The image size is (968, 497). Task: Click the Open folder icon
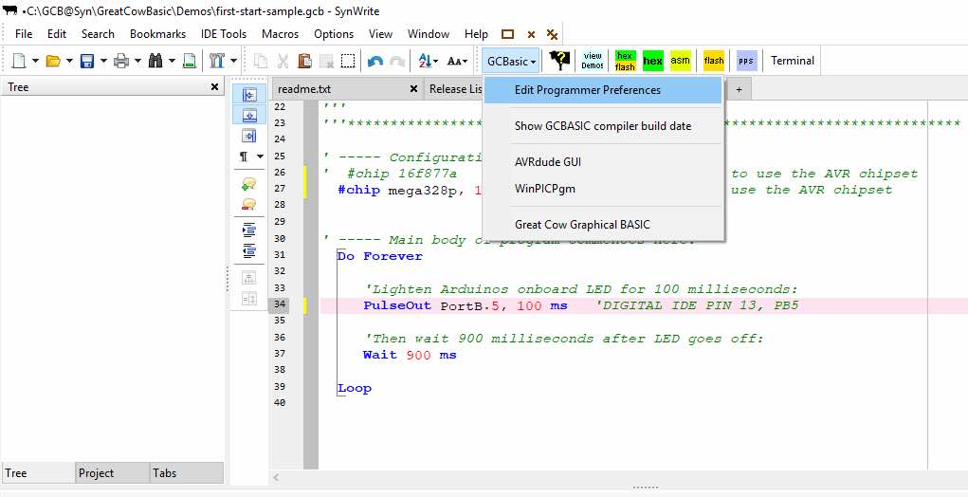click(53, 61)
